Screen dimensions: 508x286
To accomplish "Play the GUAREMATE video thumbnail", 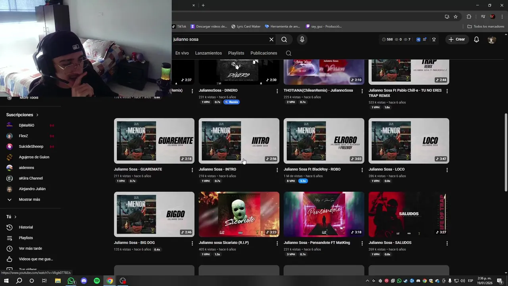I will point(154,141).
